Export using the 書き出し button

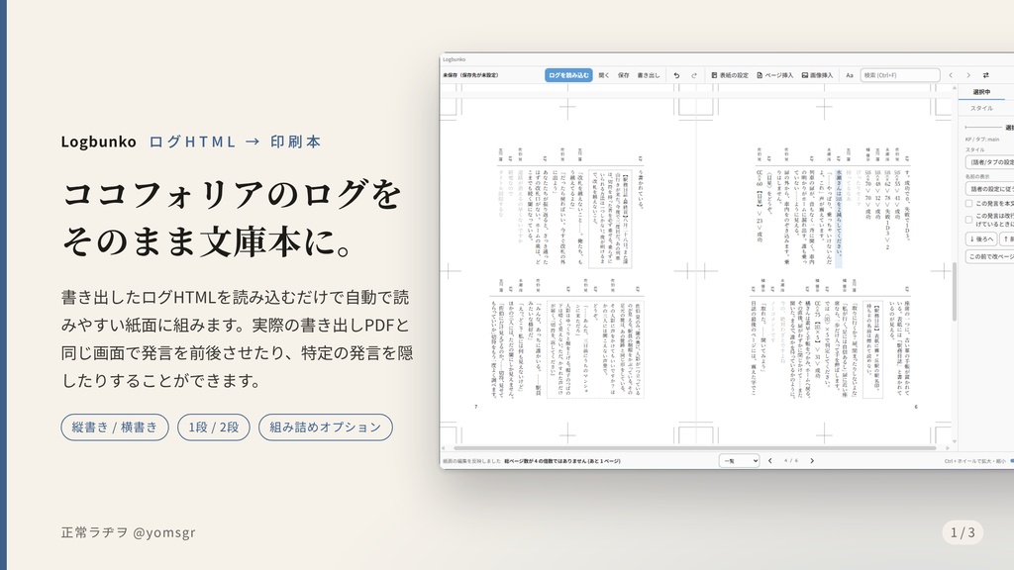coord(649,75)
